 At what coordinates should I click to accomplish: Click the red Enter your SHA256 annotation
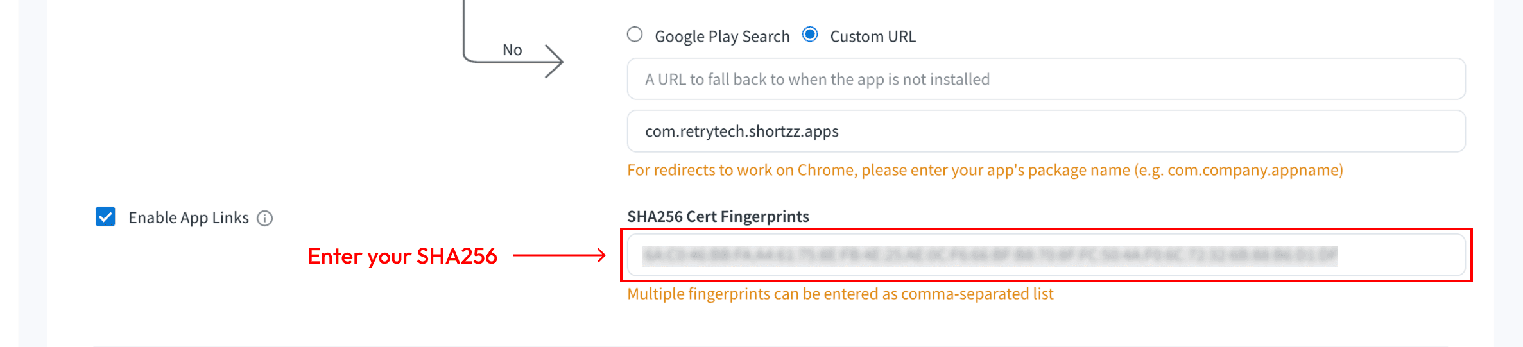[402, 256]
